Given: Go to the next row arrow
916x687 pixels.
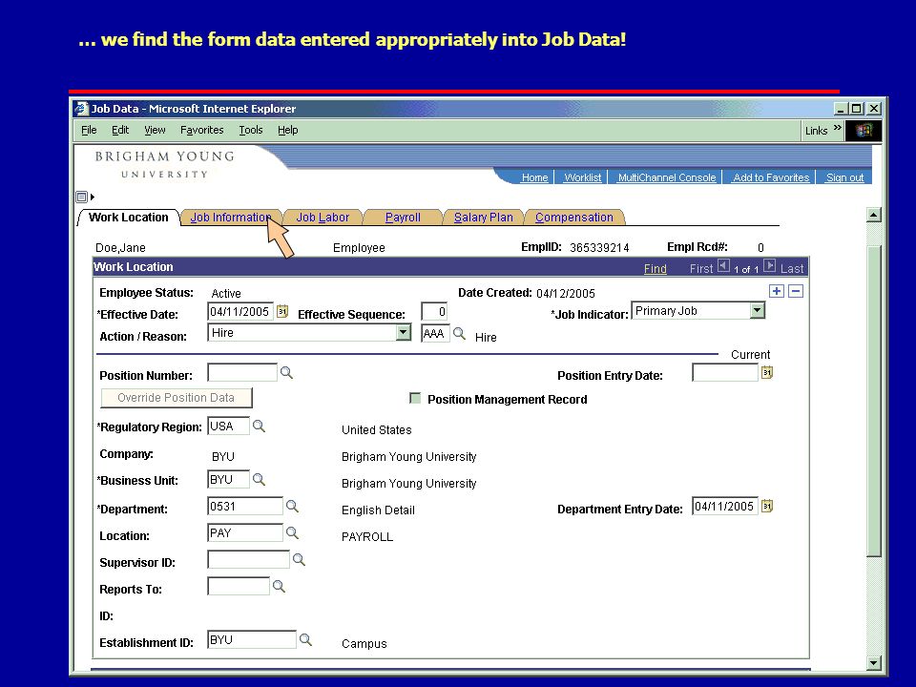Looking at the screenshot, I should (x=770, y=266).
